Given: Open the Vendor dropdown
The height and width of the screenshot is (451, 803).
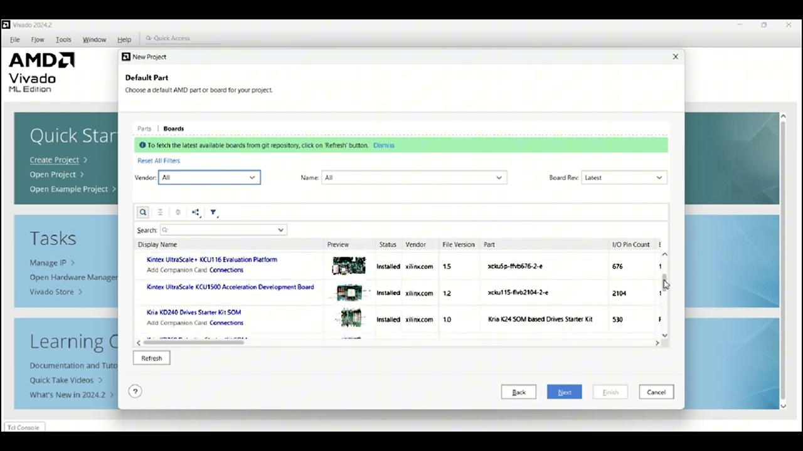Looking at the screenshot, I should (209, 177).
